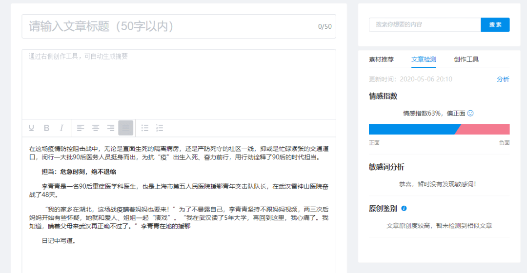Insert a numbered list
The height and width of the screenshot is (273, 527).
point(160,128)
